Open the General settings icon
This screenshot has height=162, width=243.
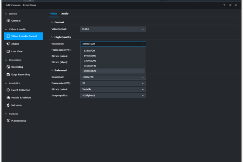point(8,21)
